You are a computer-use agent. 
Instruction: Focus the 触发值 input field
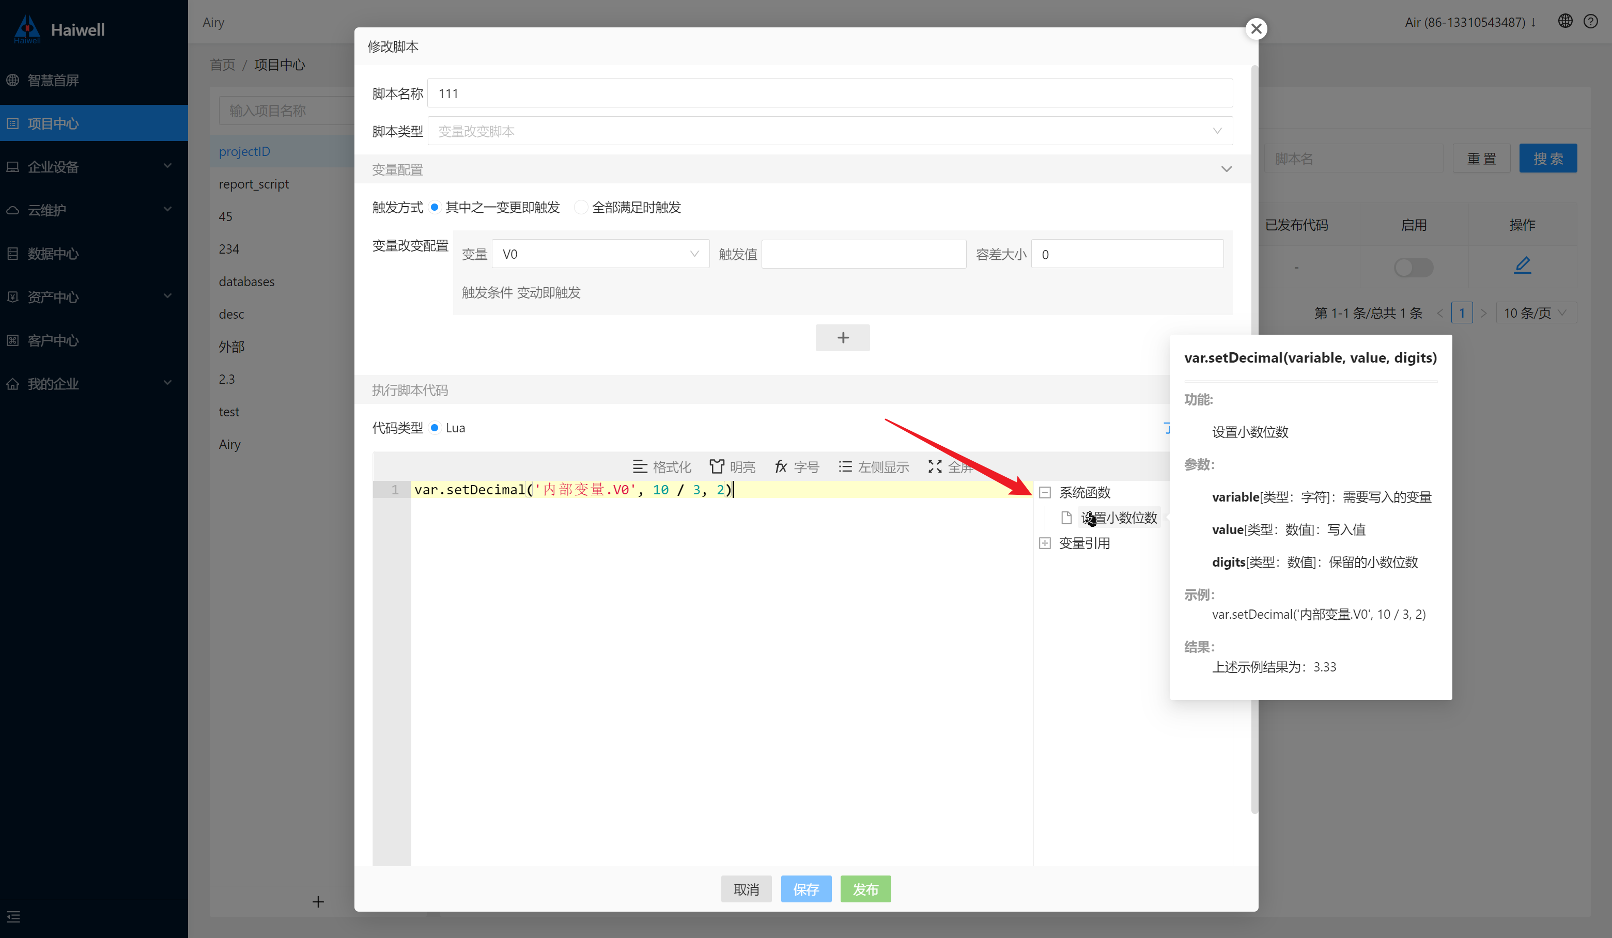[863, 254]
